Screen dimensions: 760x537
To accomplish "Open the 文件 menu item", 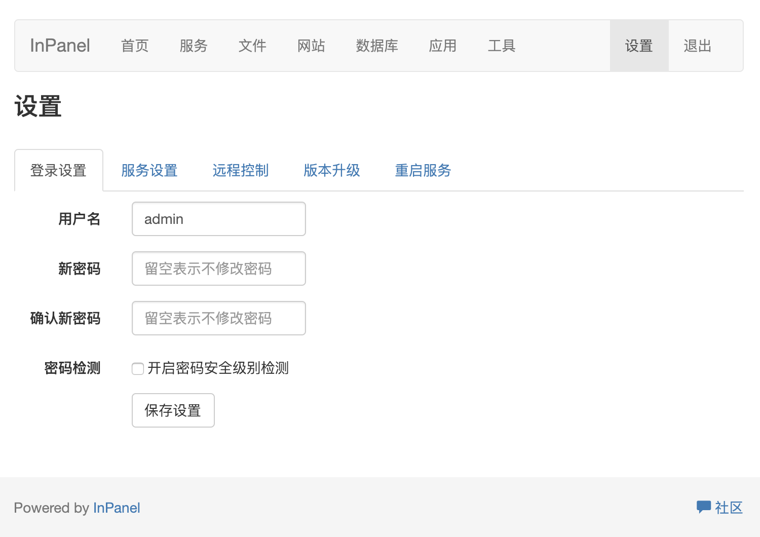I will click(x=252, y=46).
